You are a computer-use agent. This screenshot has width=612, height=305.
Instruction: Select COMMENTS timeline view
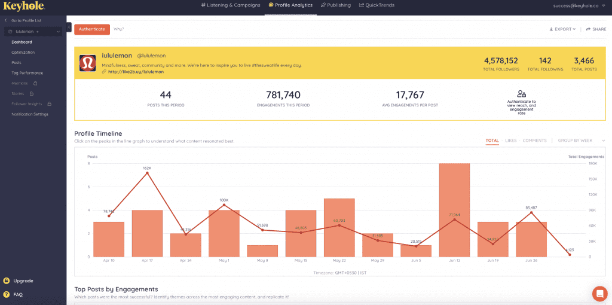535,141
